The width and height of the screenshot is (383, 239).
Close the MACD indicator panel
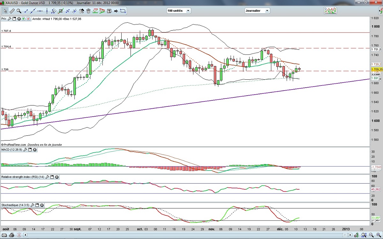coord(35,150)
